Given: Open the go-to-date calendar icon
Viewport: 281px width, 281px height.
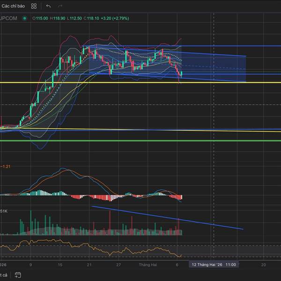Looking at the screenshot, I should 18,275.
